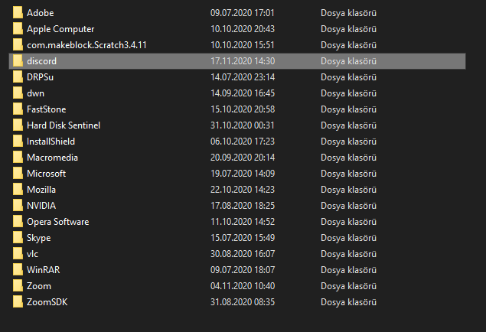This screenshot has height=332, width=486.
Task: Click the Zoom folder date 04.11.2020
Action: (242, 286)
